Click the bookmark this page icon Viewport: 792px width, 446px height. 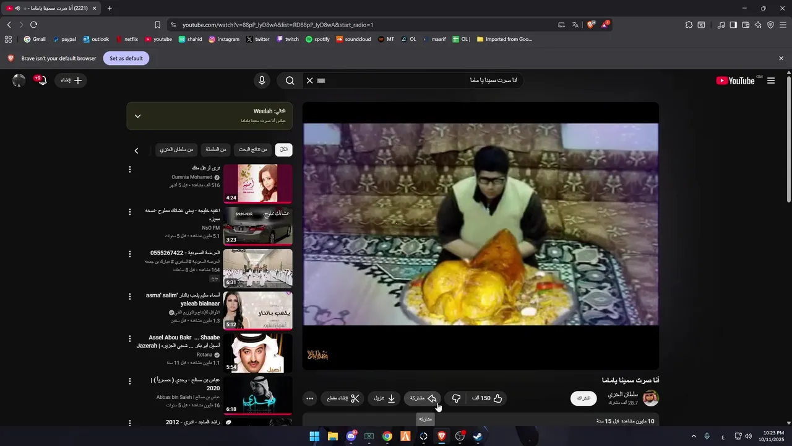(x=157, y=25)
